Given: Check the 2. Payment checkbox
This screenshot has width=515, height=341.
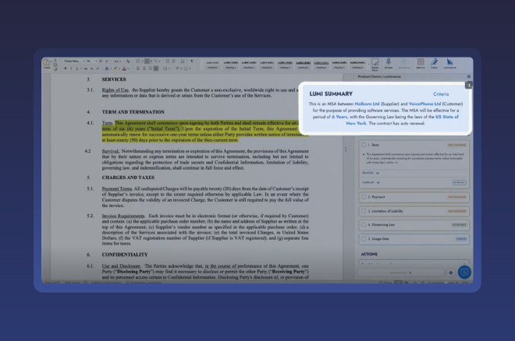Looking at the screenshot, I should click(364, 197).
